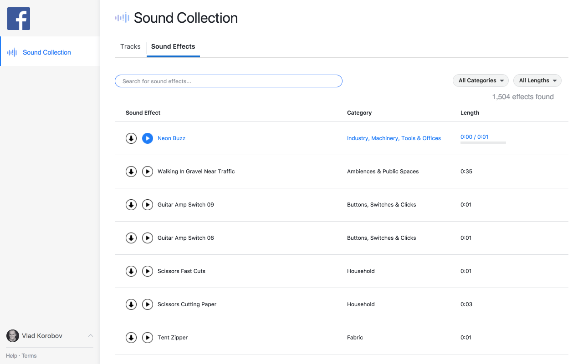Download Guitar Amp Switch 06
The image size is (583, 364).
[131, 238]
